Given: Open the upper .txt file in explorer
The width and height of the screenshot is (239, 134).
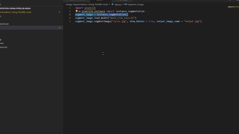Looking at the screenshot, I should [4, 24].
